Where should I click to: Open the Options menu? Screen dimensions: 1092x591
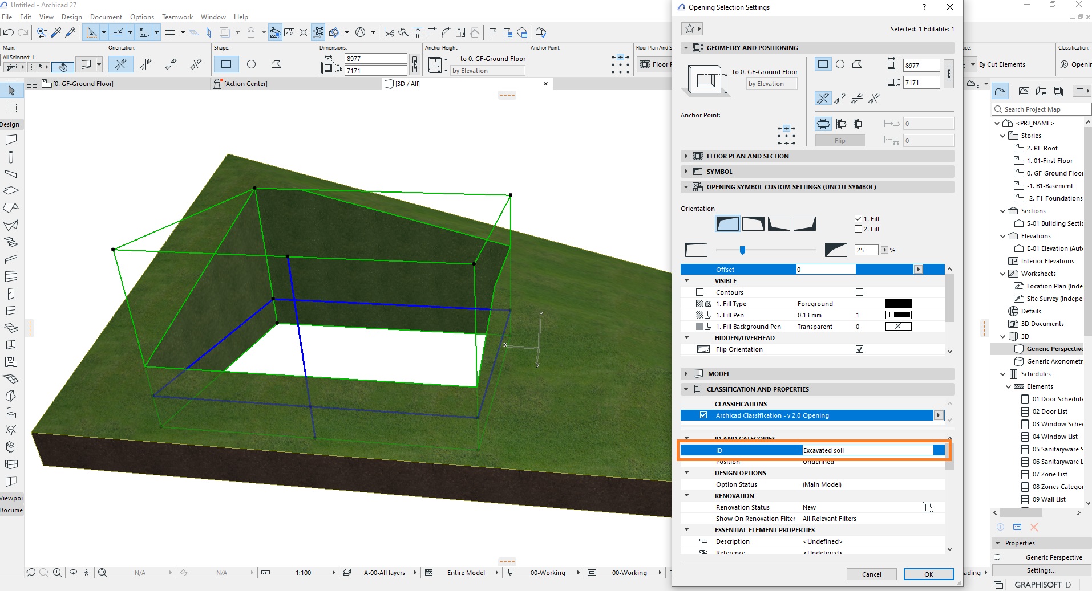coord(142,17)
